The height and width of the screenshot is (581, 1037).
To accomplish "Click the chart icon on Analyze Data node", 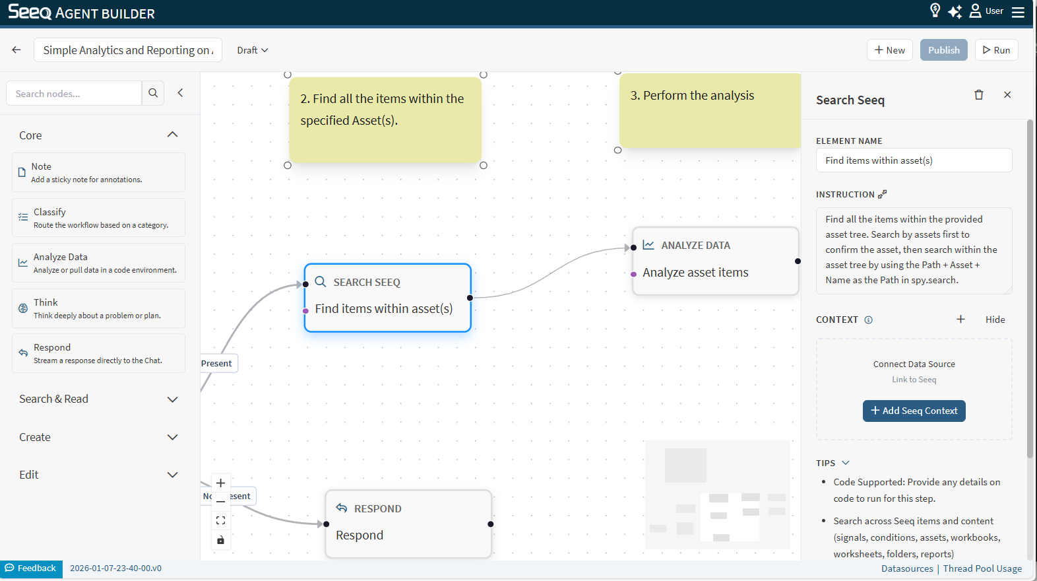I will 648,245.
